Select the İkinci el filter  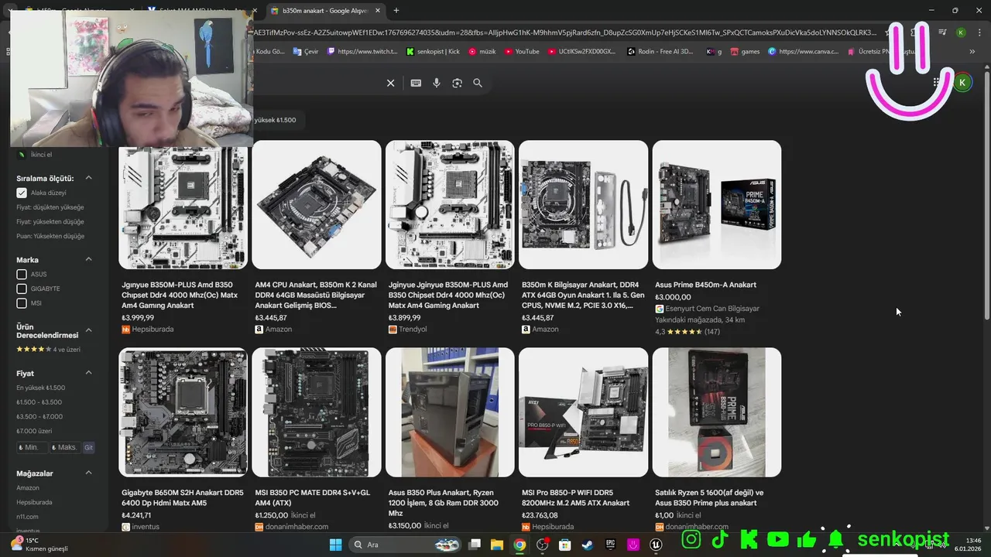tap(36, 155)
